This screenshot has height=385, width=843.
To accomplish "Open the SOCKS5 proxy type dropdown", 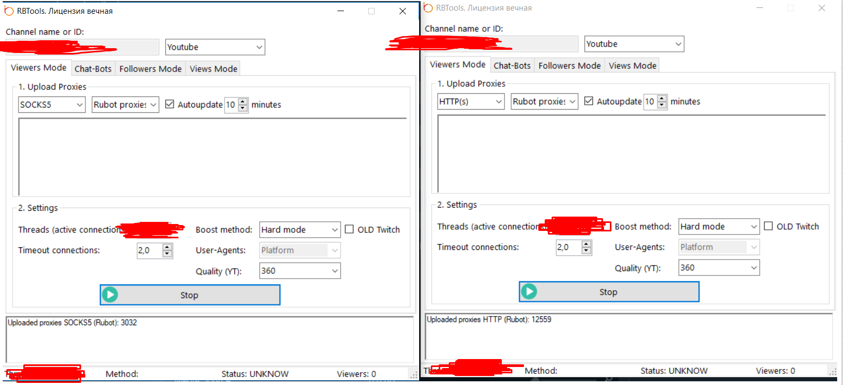I will (51, 105).
